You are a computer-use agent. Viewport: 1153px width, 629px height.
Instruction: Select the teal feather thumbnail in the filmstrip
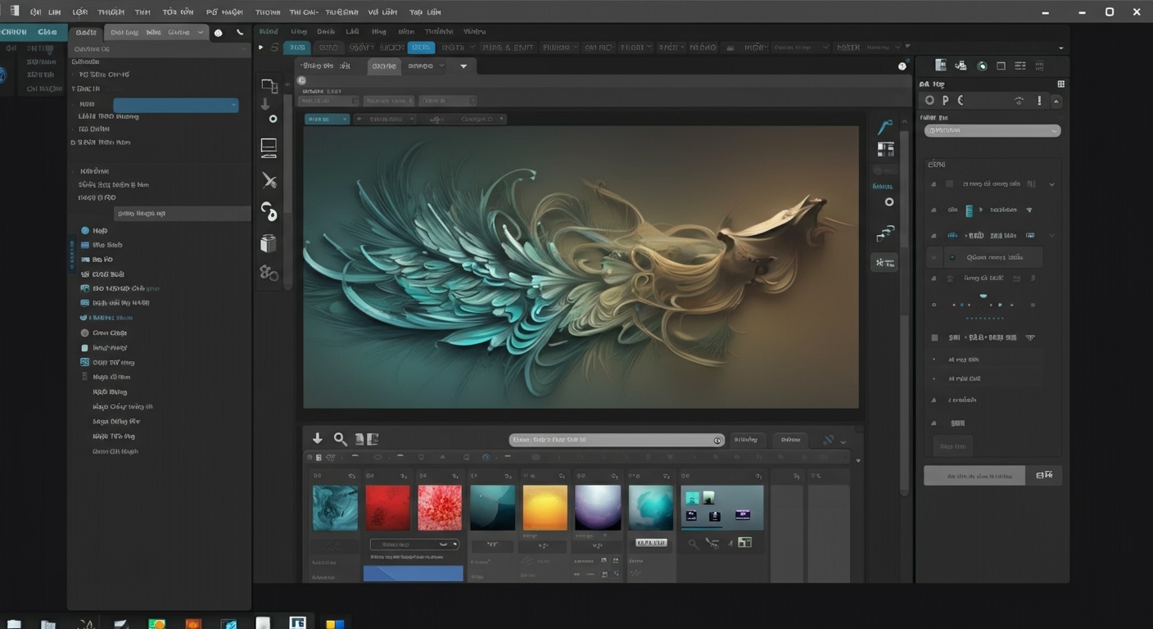point(335,507)
